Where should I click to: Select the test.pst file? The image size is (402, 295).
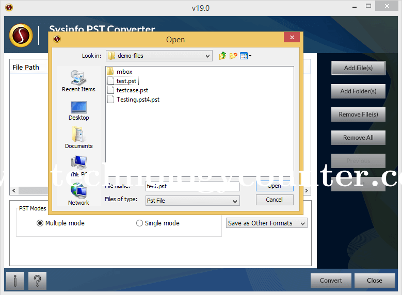coord(122,81)
